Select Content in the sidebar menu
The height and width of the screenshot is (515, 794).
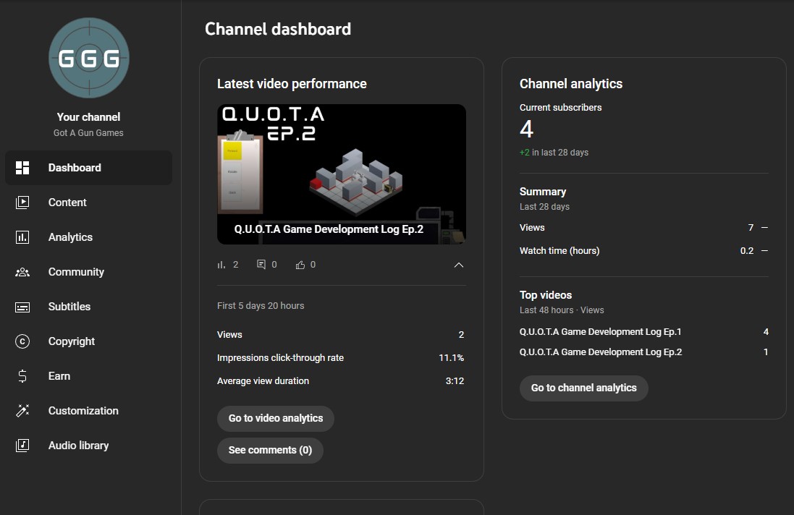(67, 203)
